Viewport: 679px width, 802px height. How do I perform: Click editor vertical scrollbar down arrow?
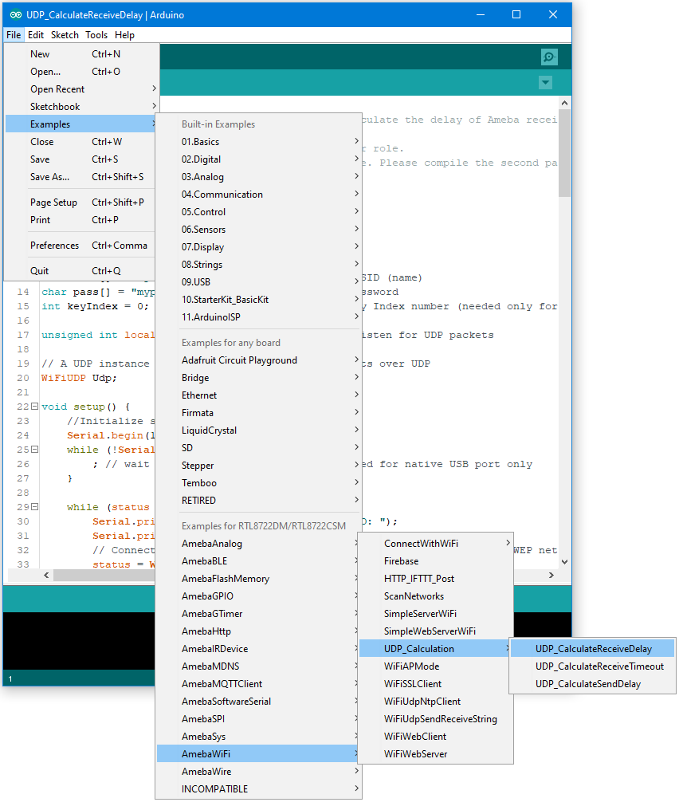coord(564,561)
